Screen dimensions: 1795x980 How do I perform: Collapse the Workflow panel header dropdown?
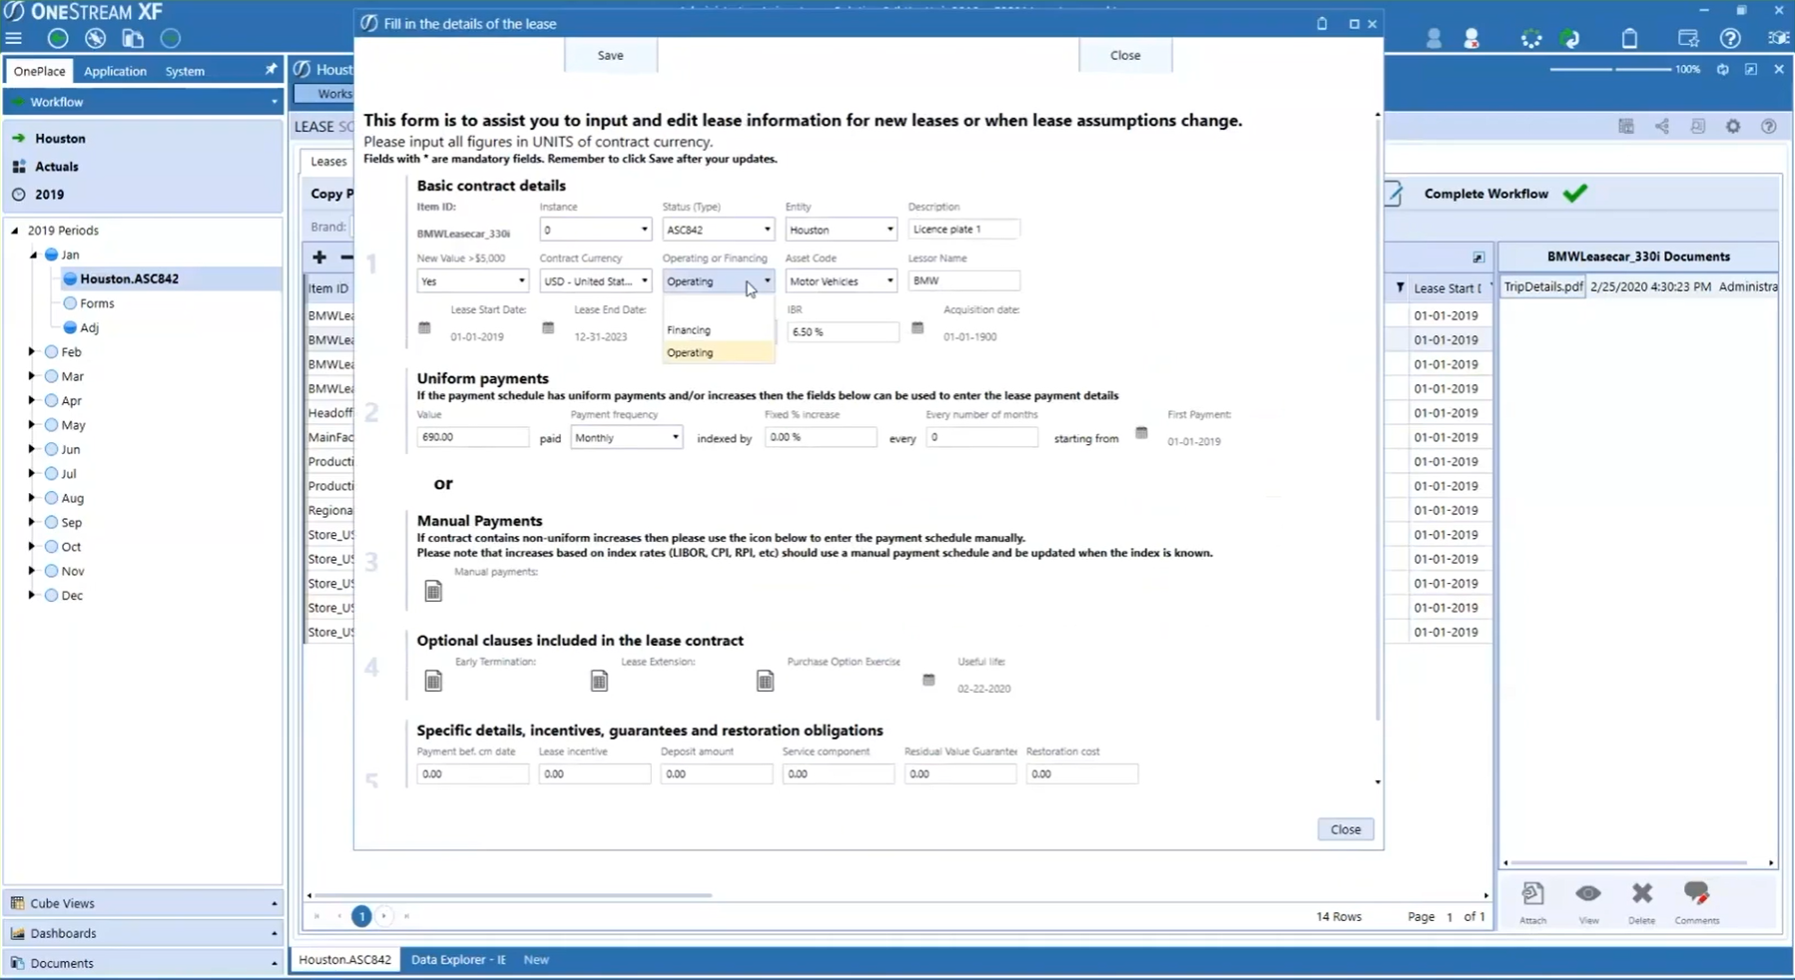tap(274, 102)
